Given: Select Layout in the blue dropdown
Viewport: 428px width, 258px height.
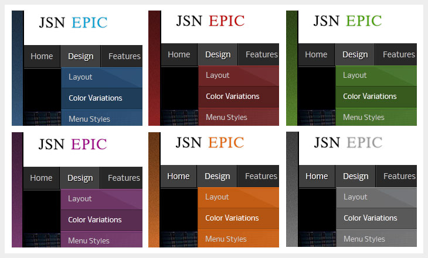Looking at the screenshot, I should pyautogui.click(x=80, y=77).
